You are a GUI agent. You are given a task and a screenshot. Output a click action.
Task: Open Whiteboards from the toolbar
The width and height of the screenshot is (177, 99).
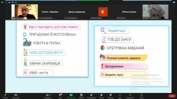click(130, 96)
